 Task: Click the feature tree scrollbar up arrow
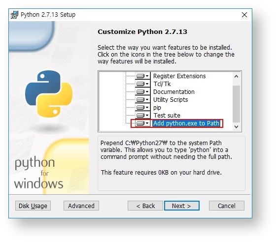pos(237,76)
